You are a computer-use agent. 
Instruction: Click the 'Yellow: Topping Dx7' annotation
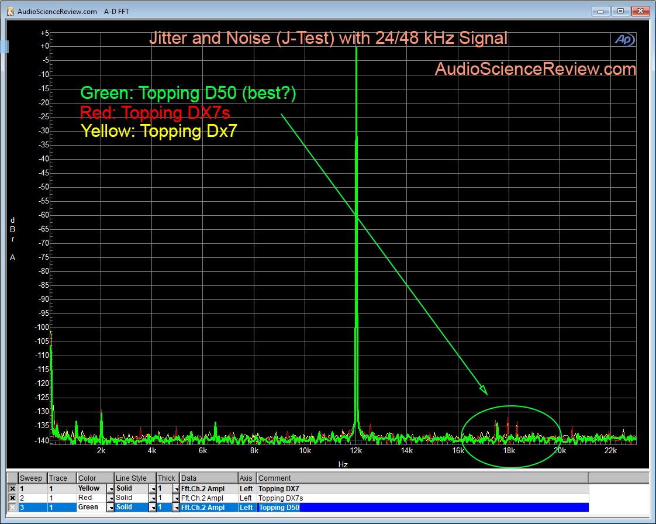pos(158,131)
